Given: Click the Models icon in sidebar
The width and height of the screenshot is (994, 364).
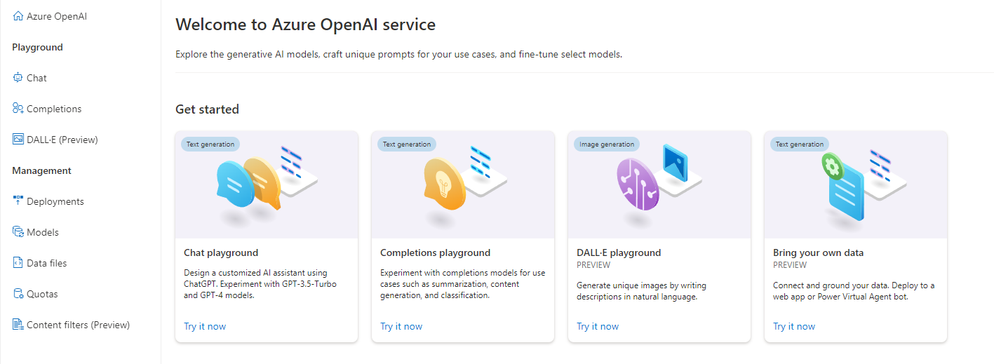Looking at the screenshot, I should coord(18,232).
